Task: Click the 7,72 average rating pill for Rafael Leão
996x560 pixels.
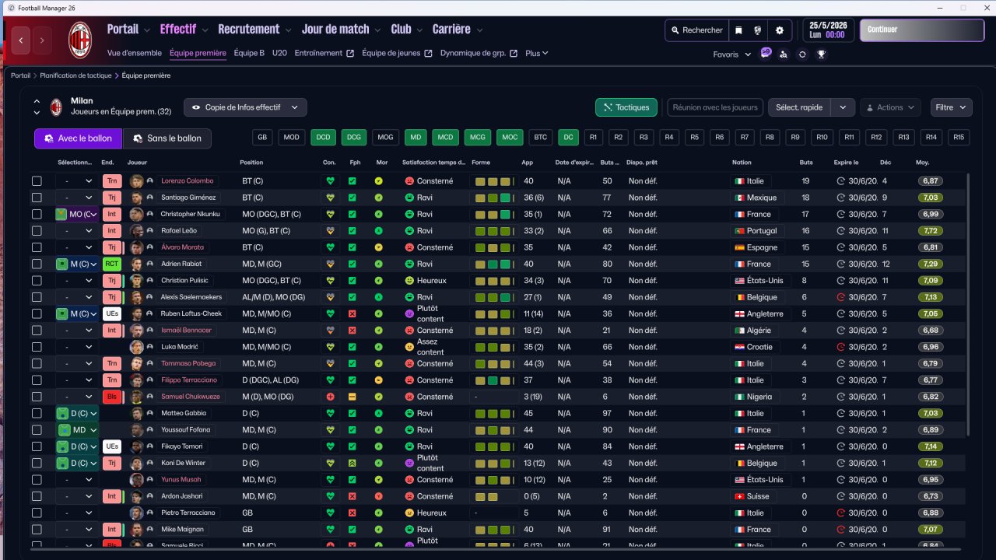Action: click(x=931, y=231)
